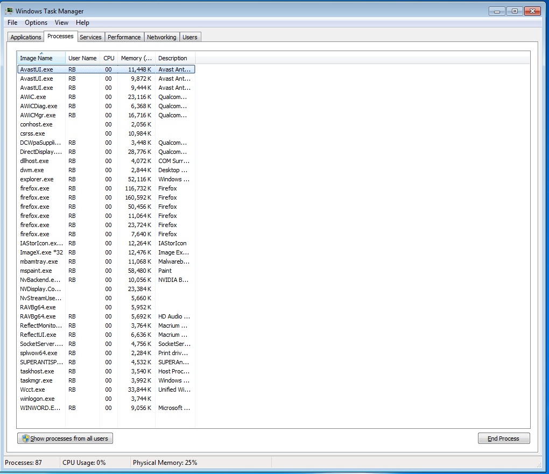Screen dimensions: 549x474
Task: Sort by Description column header
Action: pos(175,58)
